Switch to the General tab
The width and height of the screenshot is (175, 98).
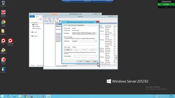[65, 25]
